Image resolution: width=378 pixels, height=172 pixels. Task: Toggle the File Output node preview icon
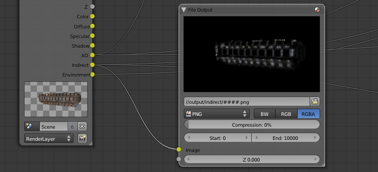pyautogui.click(x=317, y=10)
